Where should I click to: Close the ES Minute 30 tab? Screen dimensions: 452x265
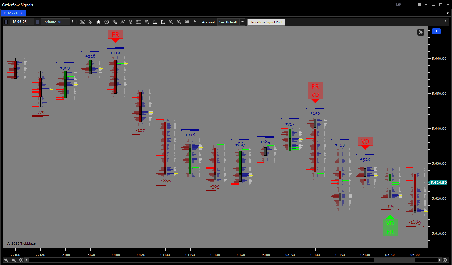[x=448, y=13]
